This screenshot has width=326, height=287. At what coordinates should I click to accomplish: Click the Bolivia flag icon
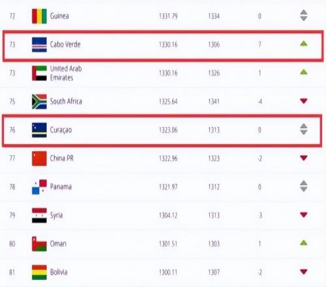39,273
